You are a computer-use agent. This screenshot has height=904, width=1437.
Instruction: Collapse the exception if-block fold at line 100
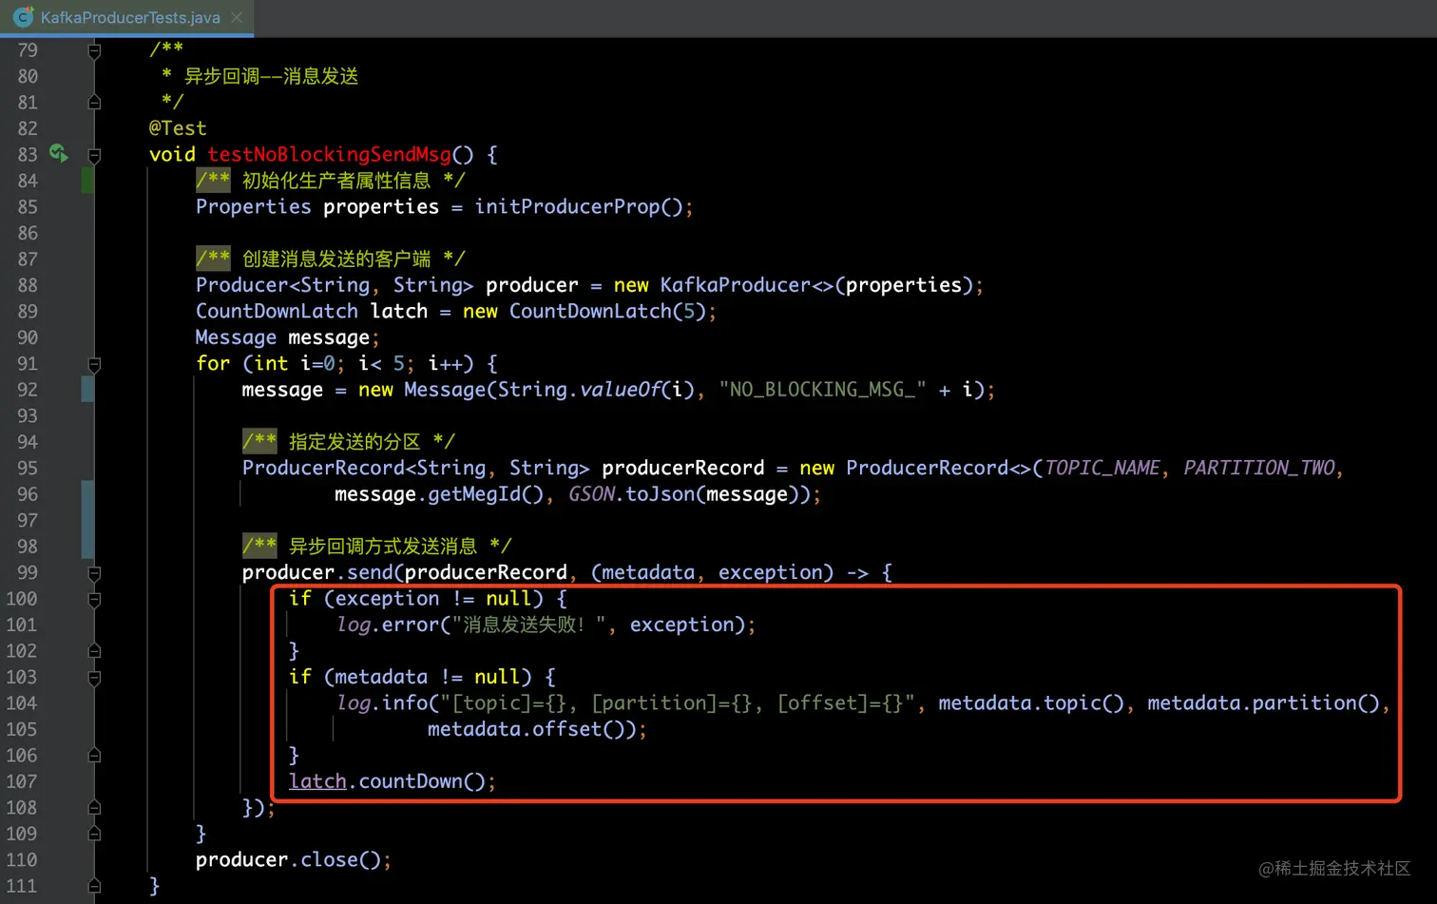(94, 600)
